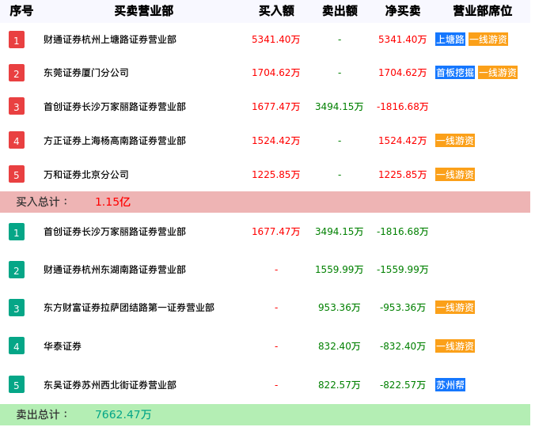
Task: Click the -1559.99万 net value
Action: [403, 270]
